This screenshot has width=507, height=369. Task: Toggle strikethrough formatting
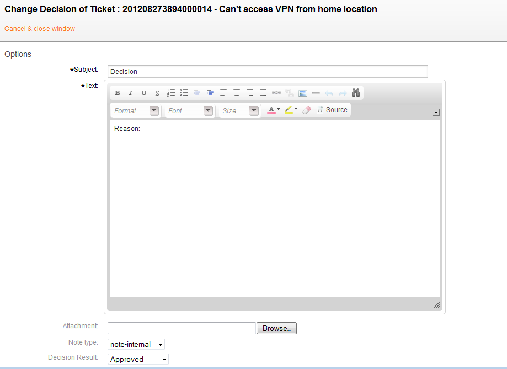157,93
